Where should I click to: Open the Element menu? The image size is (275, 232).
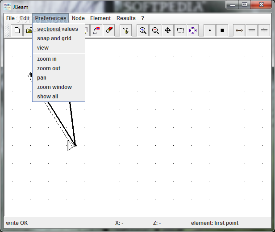point(100,18)
